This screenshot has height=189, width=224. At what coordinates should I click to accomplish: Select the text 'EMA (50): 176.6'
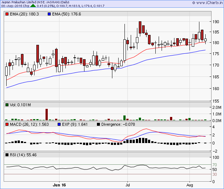pos(66,14)
